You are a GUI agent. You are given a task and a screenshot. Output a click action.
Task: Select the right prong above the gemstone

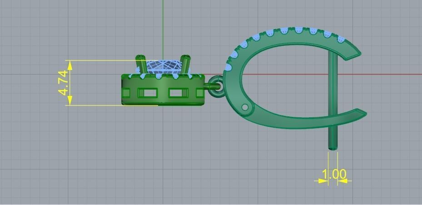pos(185,65)
